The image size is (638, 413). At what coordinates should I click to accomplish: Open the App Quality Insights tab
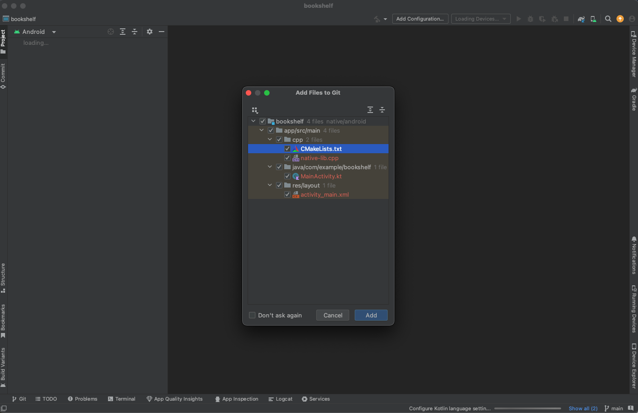174,399
